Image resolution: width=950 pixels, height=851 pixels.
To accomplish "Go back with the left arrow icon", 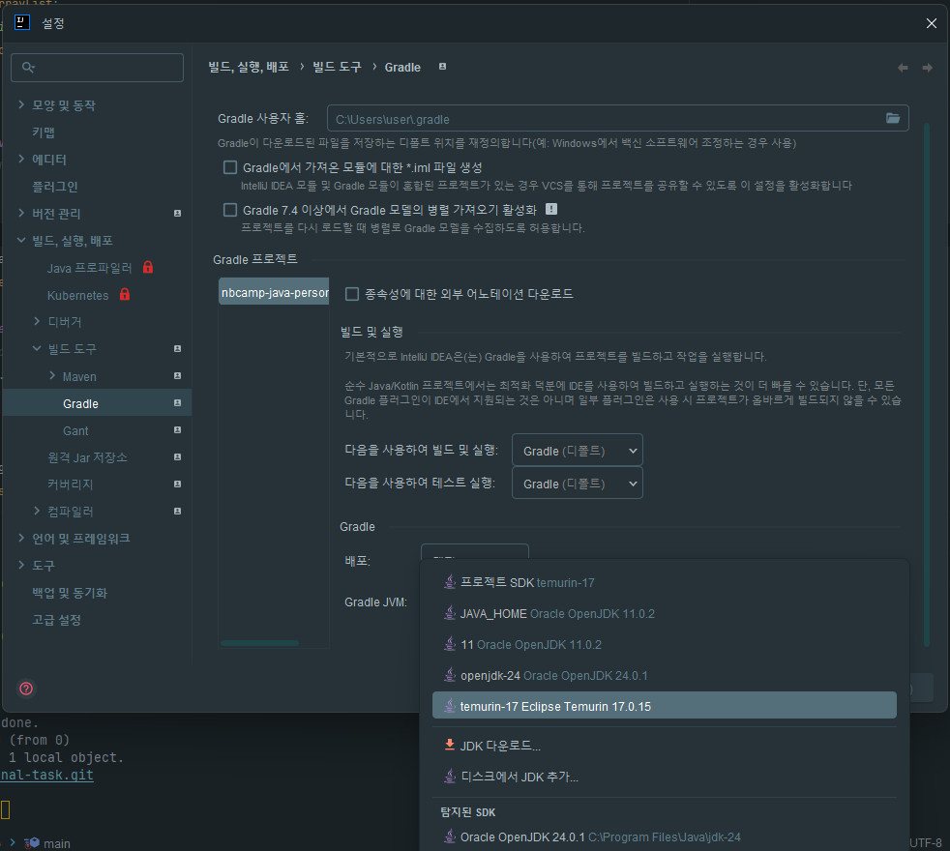I will pyautogui.click(x=903, y=68).
